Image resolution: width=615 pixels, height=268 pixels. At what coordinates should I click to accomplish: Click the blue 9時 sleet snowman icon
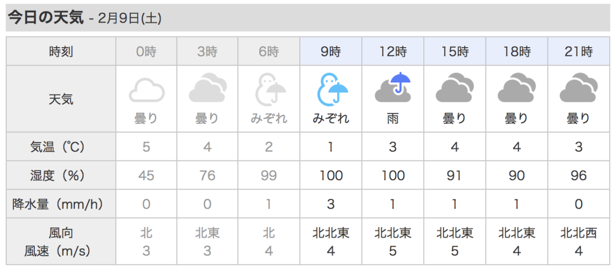[332, 89]
